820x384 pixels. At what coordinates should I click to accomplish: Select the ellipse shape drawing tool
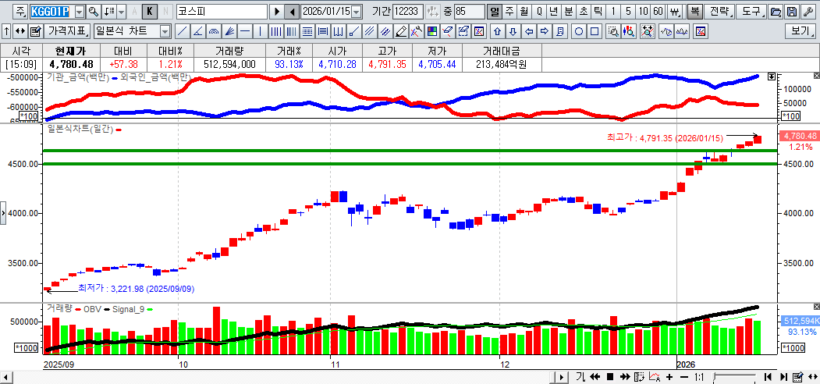579,32
